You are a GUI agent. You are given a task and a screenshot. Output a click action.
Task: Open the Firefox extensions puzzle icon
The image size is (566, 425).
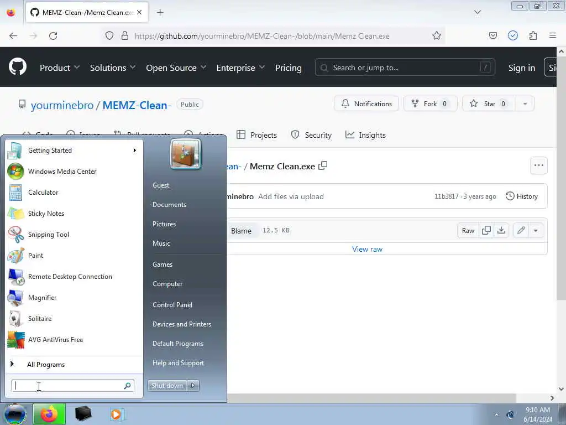pyautogui.click(x=533, y=36)
